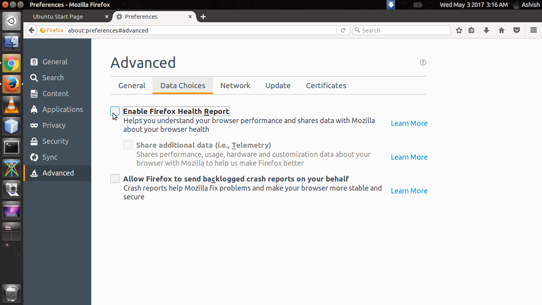Click the Search box in toolbar

[x=402, y=30]
